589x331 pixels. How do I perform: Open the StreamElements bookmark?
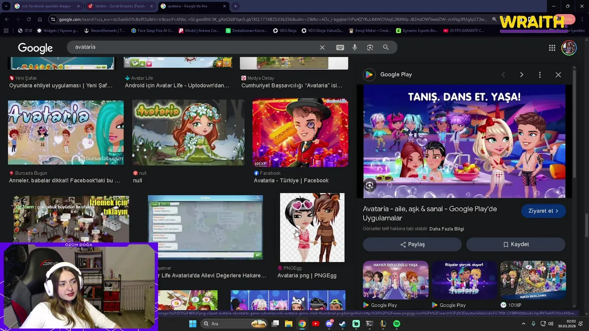coord(104,31)
